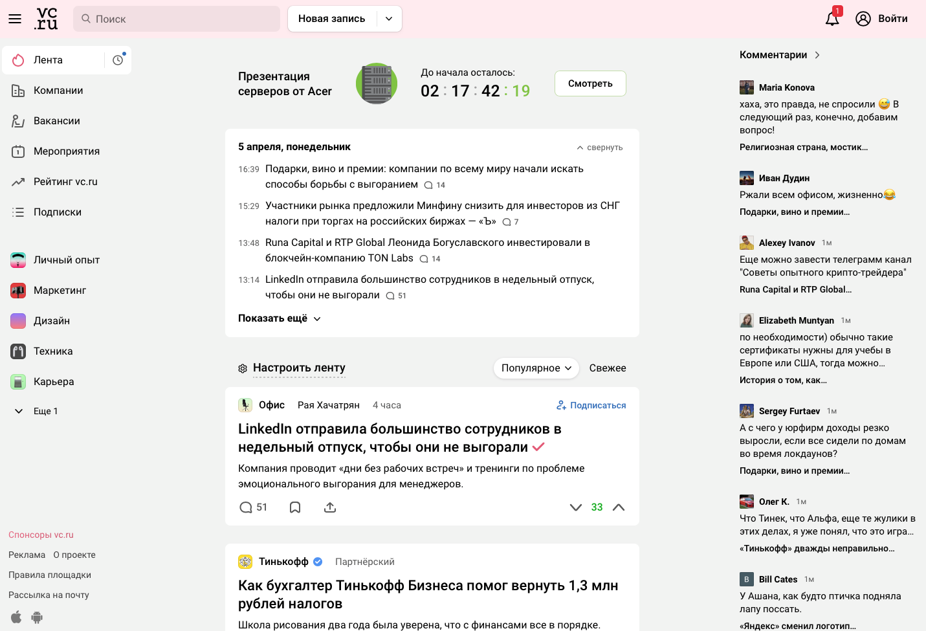
Task: Open the 13:14 LinkedIn news item
Action: 430,287
